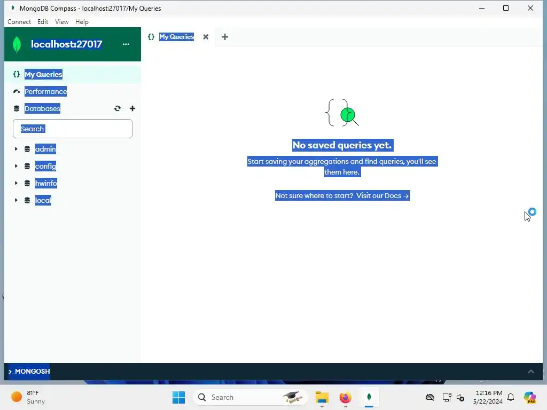
Task: Click the Performance gauge icon
Action: [17, 91]
